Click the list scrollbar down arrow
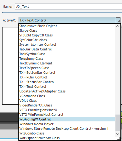Screen dimensions: 122x141 pos(118,134)
